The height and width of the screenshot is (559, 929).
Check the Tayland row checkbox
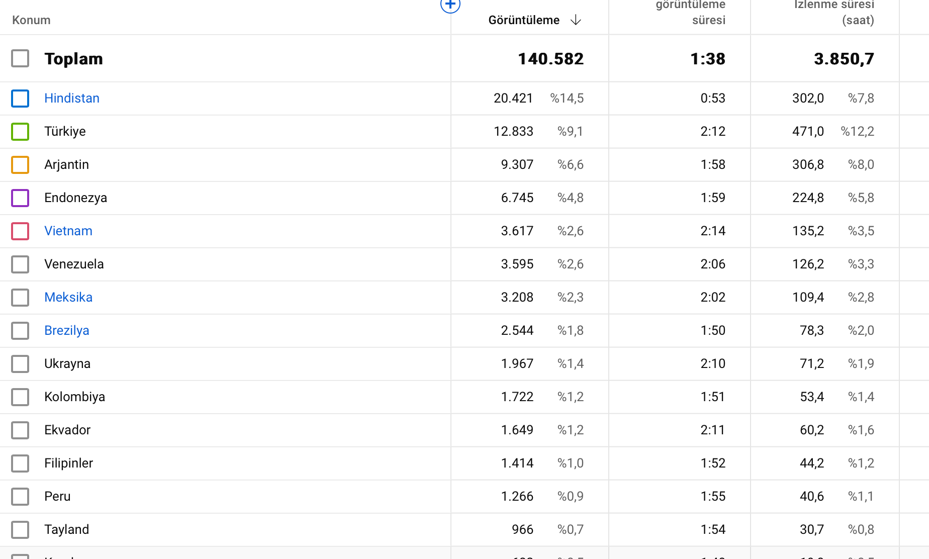[x=20, y=530]
